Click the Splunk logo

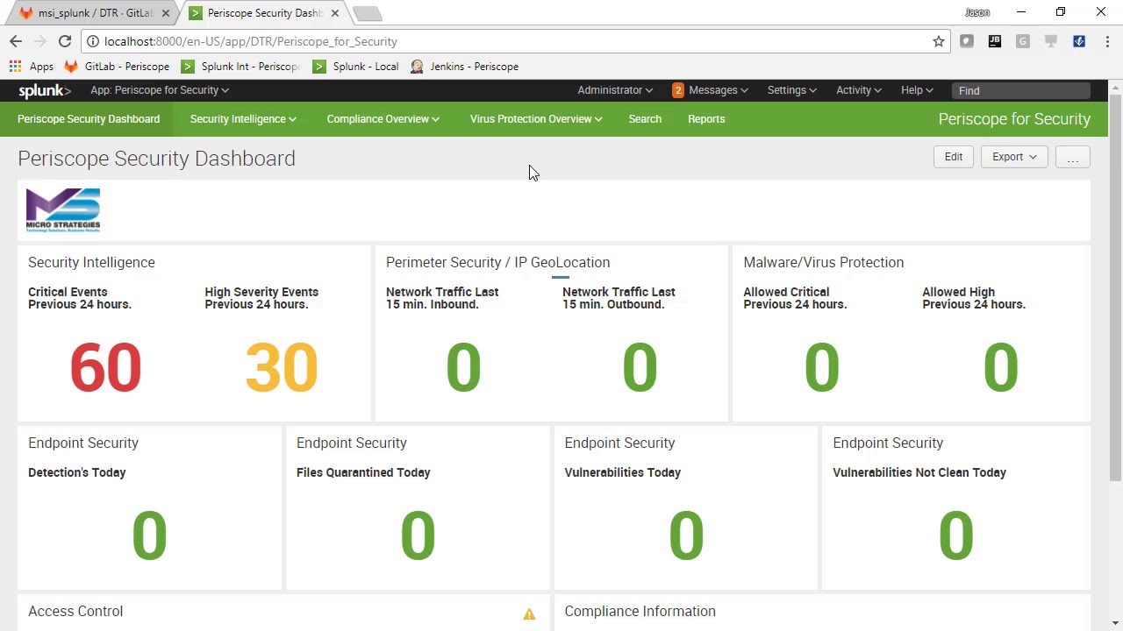(45, 90)
